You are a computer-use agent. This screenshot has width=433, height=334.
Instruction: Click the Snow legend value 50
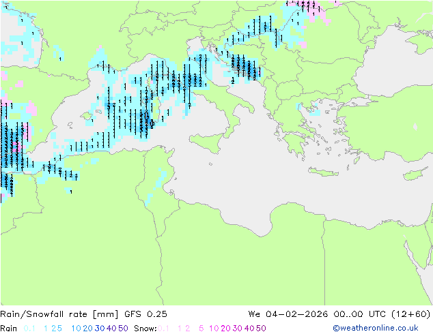[x=261, y=329]
